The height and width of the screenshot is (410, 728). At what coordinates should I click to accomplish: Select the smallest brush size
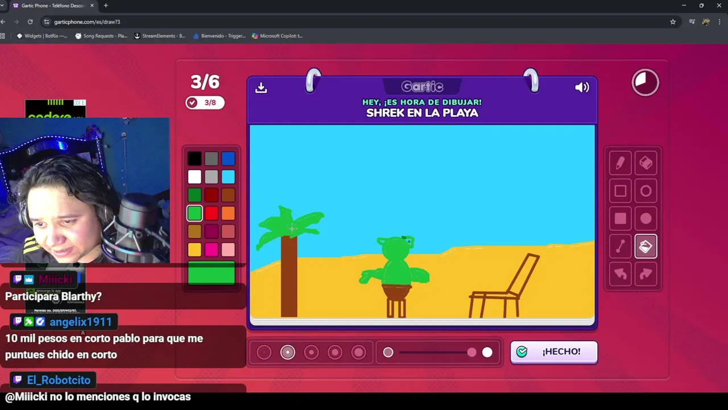click(264, 352)
